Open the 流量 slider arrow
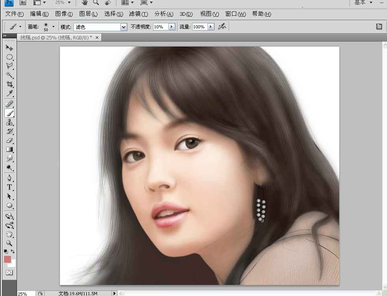Viewport: 387px width, 296px height. [211, 27]
